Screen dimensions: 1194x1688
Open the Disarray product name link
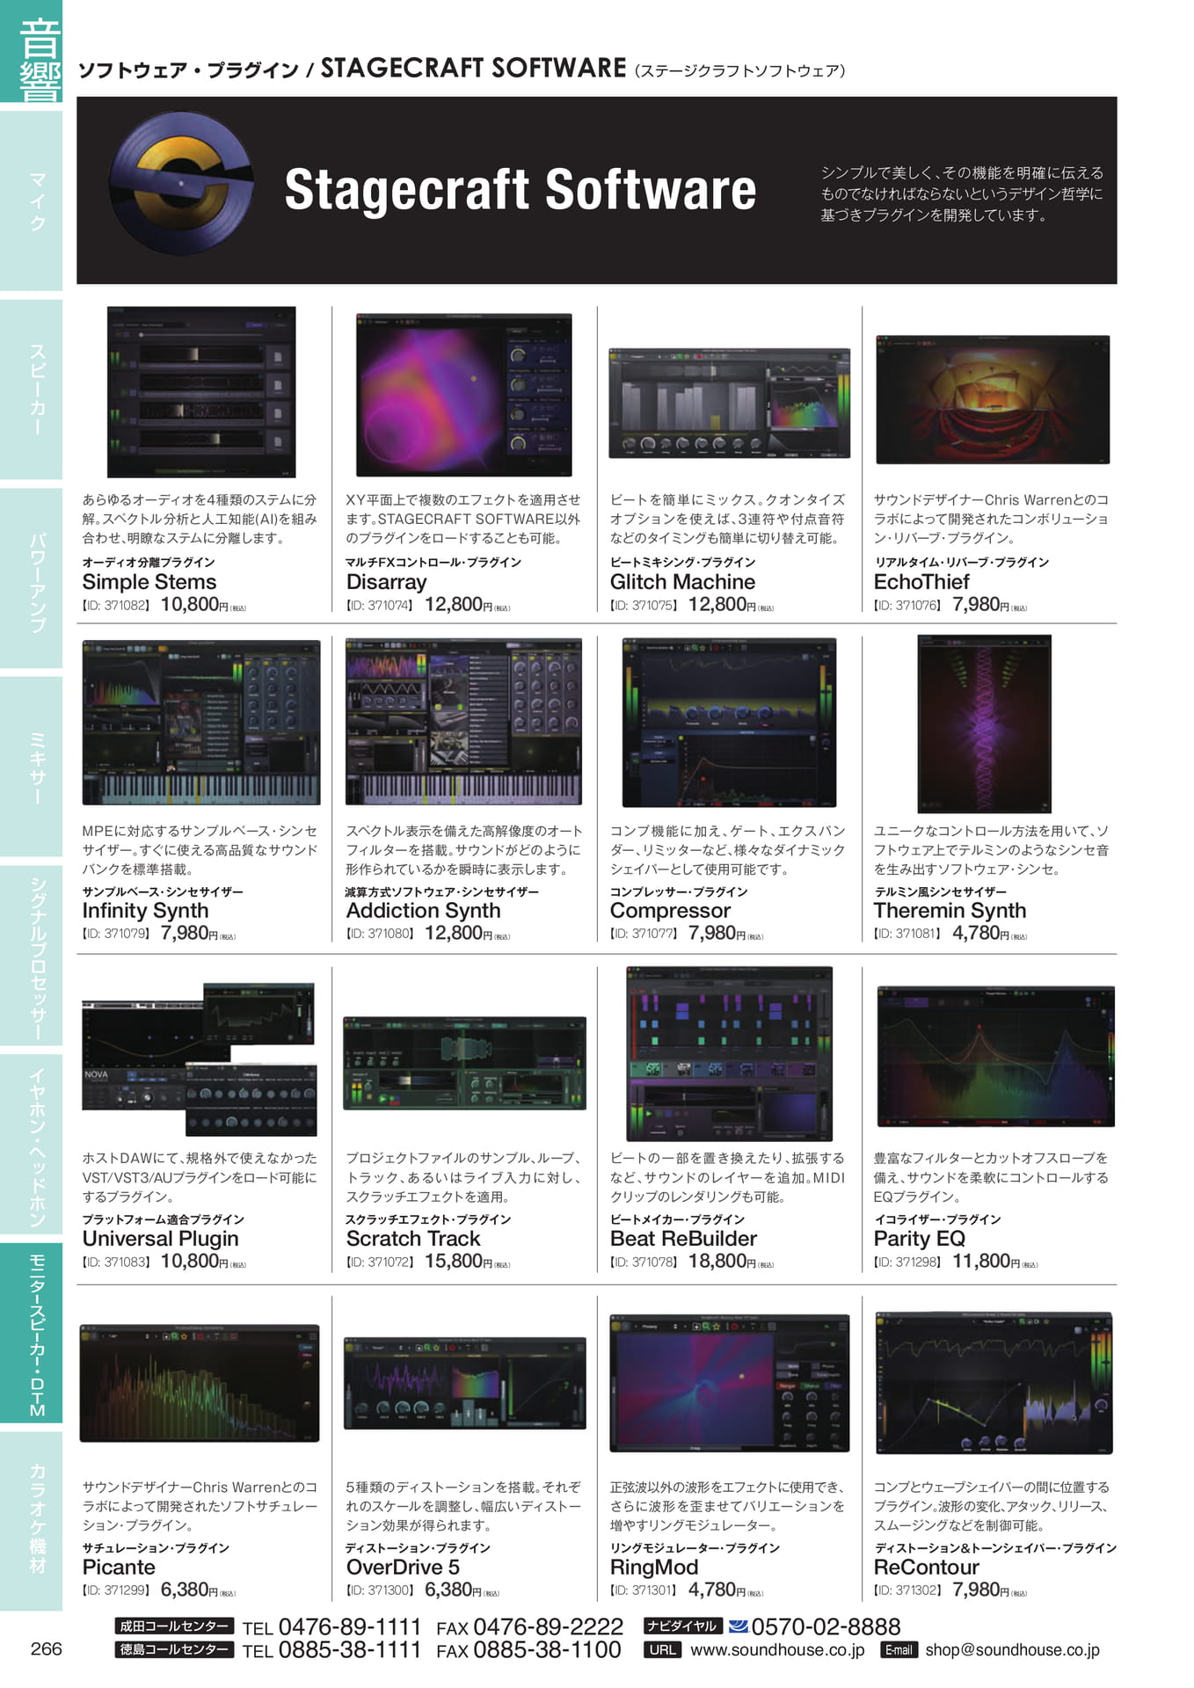coord(386,582)
